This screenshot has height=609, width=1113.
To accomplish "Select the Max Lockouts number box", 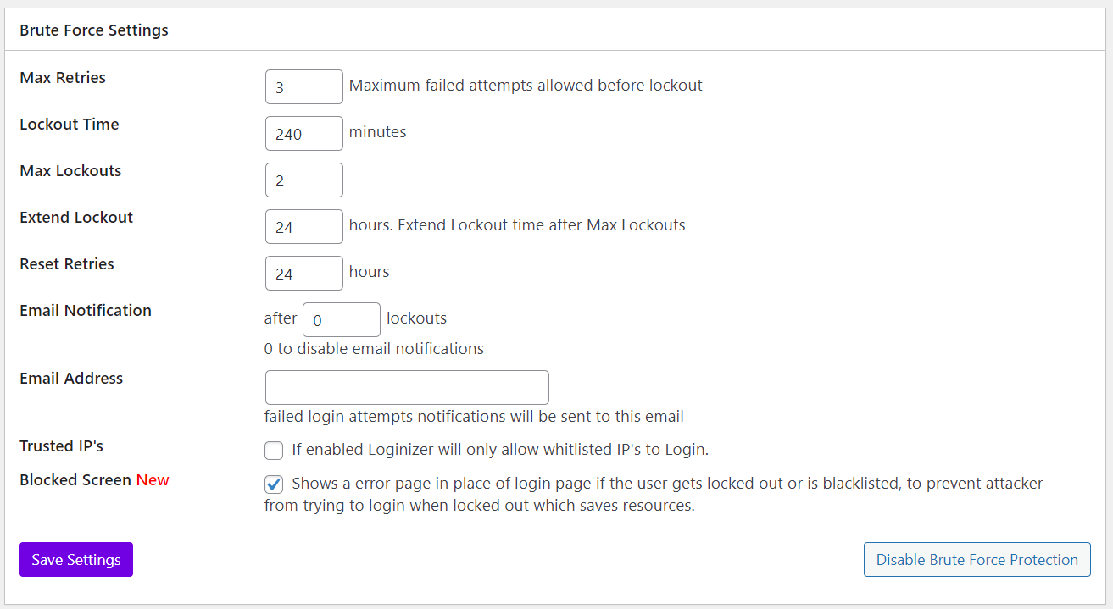I will 303,180.
